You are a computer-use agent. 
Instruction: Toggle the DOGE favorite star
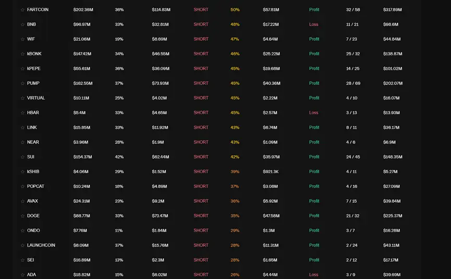22,216
